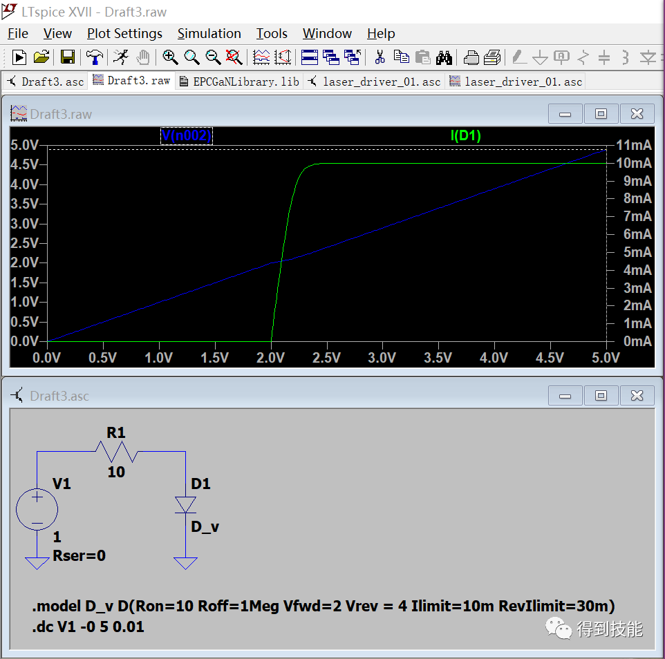Switch to laser_driver_01.asc waveform tab

pyautogui.click(x=516, y=82)
